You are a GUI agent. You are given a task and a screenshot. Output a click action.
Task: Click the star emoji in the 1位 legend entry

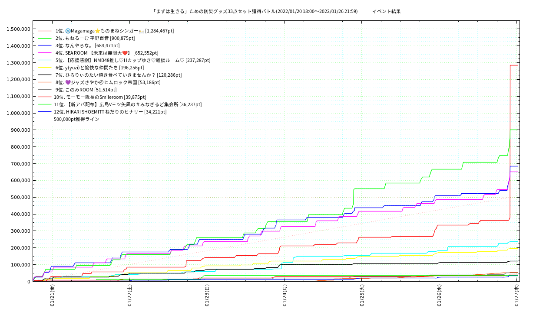97,31
